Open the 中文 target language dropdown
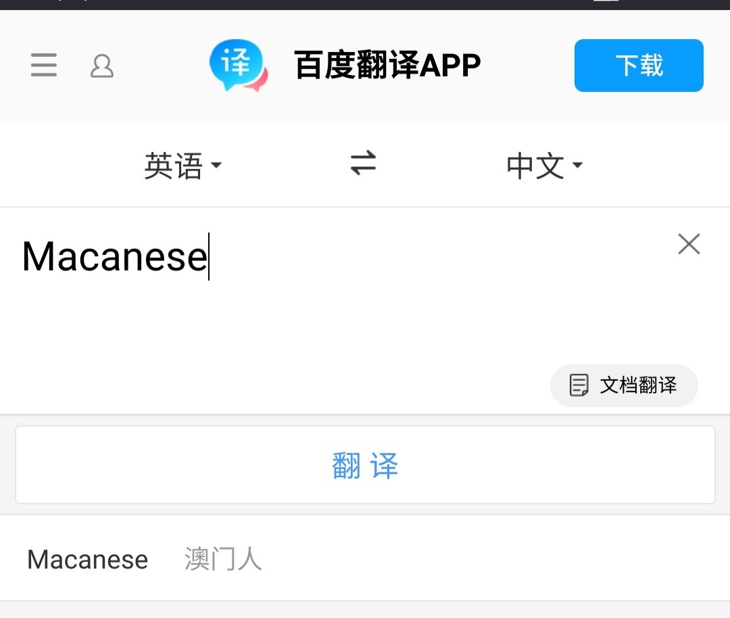The height and width of the screenshot is (618, 730). click(544, 166)
